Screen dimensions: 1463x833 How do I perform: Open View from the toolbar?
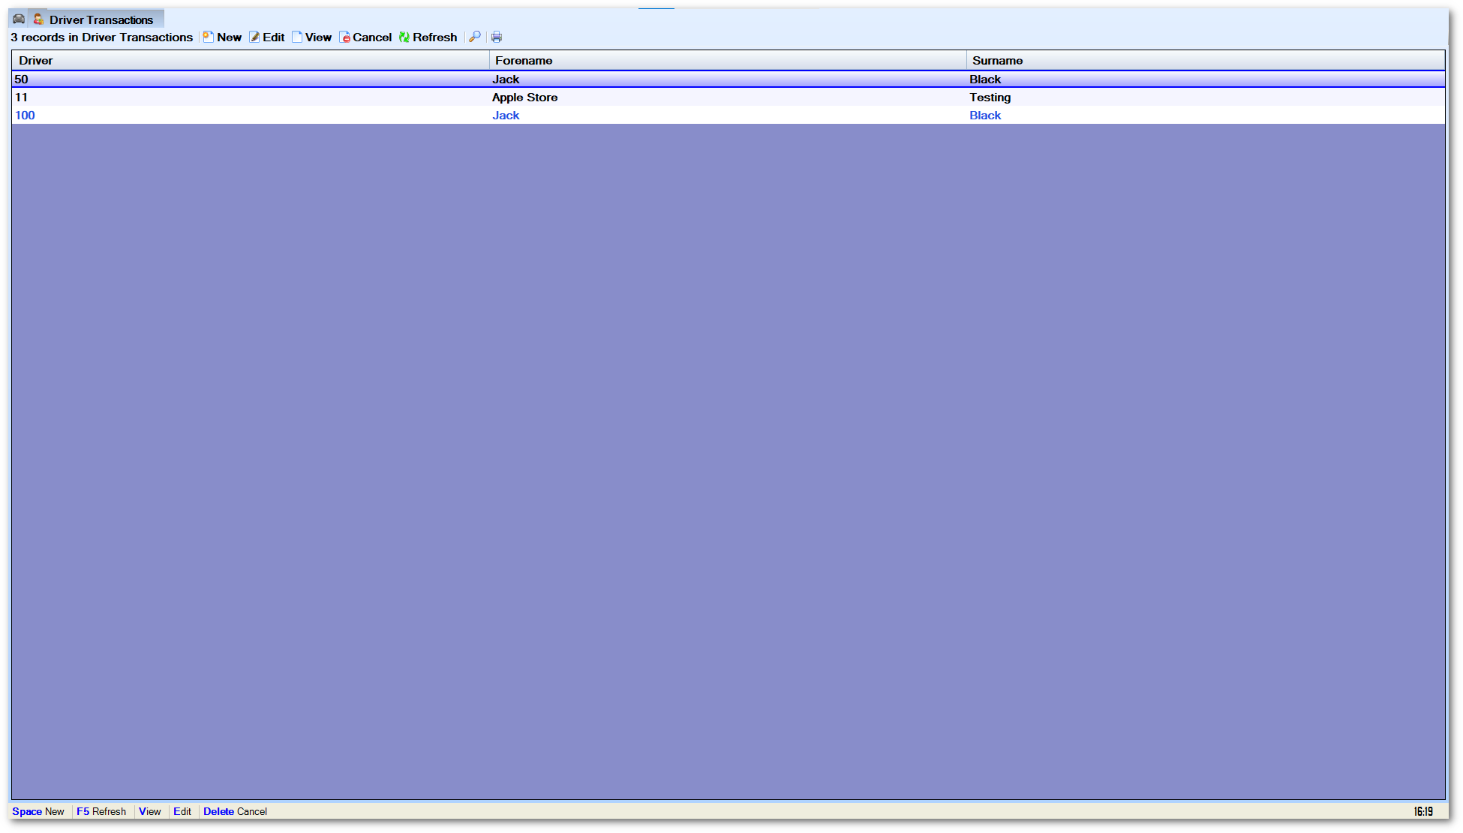[312, 38]
